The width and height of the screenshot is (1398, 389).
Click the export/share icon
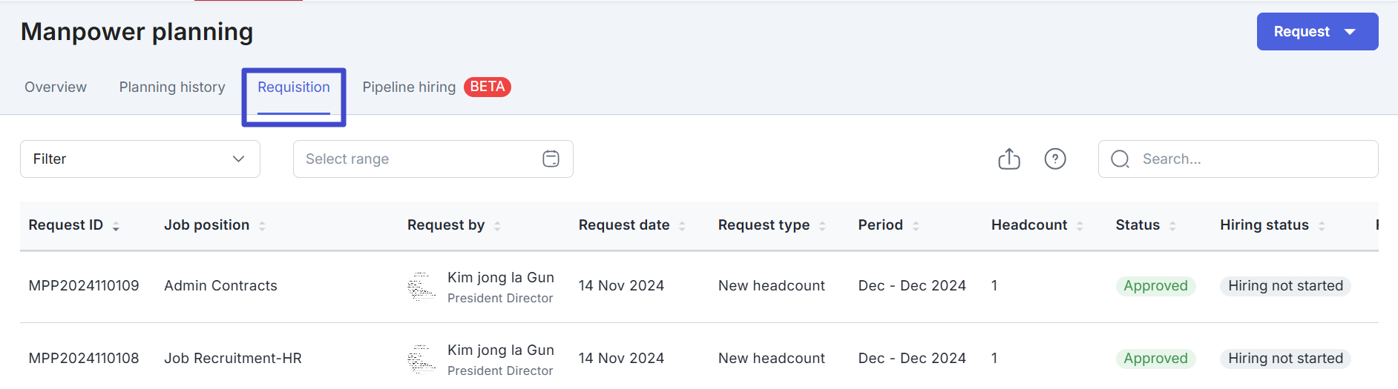pos(1009,159)
